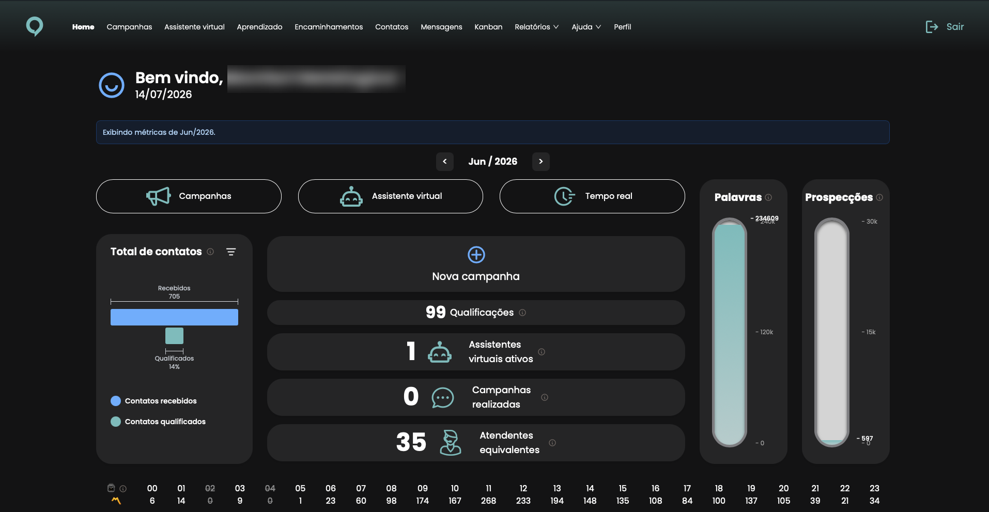
Task: Open the Perfil page
Action: [623, 27]
